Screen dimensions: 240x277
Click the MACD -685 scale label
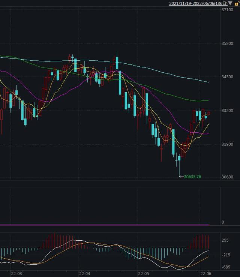coord(226,267)
